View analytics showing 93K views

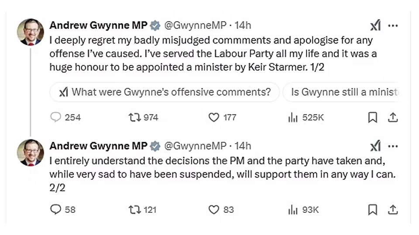(x=293, y=210)
